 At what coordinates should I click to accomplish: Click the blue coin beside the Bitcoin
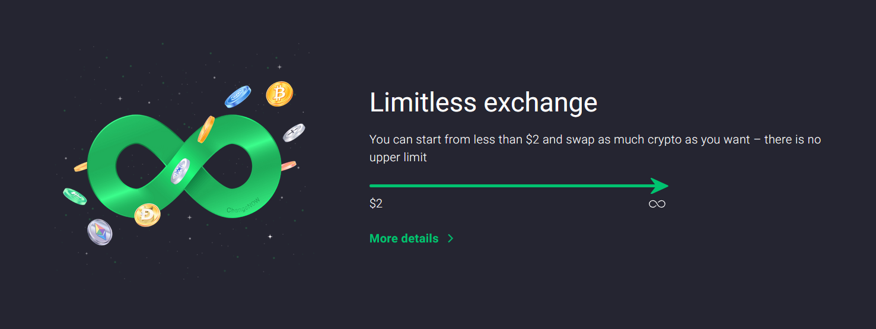point(238,97)
